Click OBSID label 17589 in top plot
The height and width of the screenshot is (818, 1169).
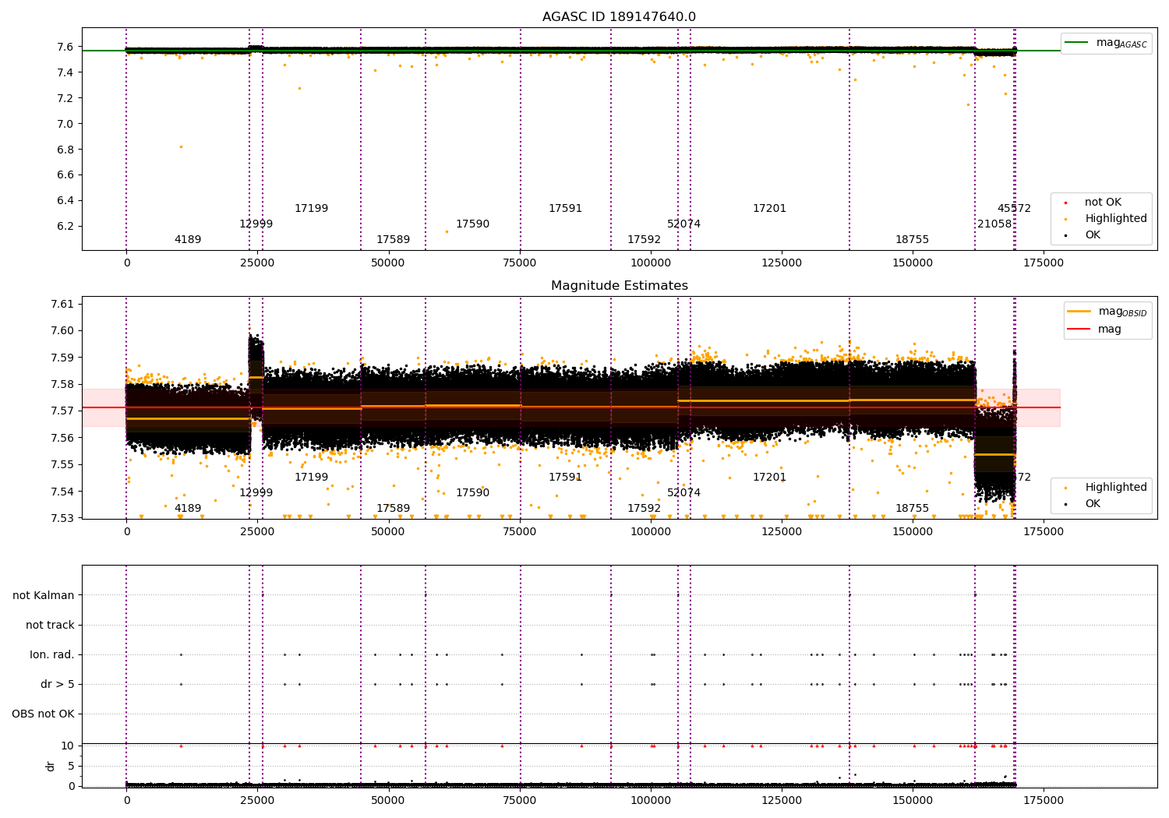393,240
